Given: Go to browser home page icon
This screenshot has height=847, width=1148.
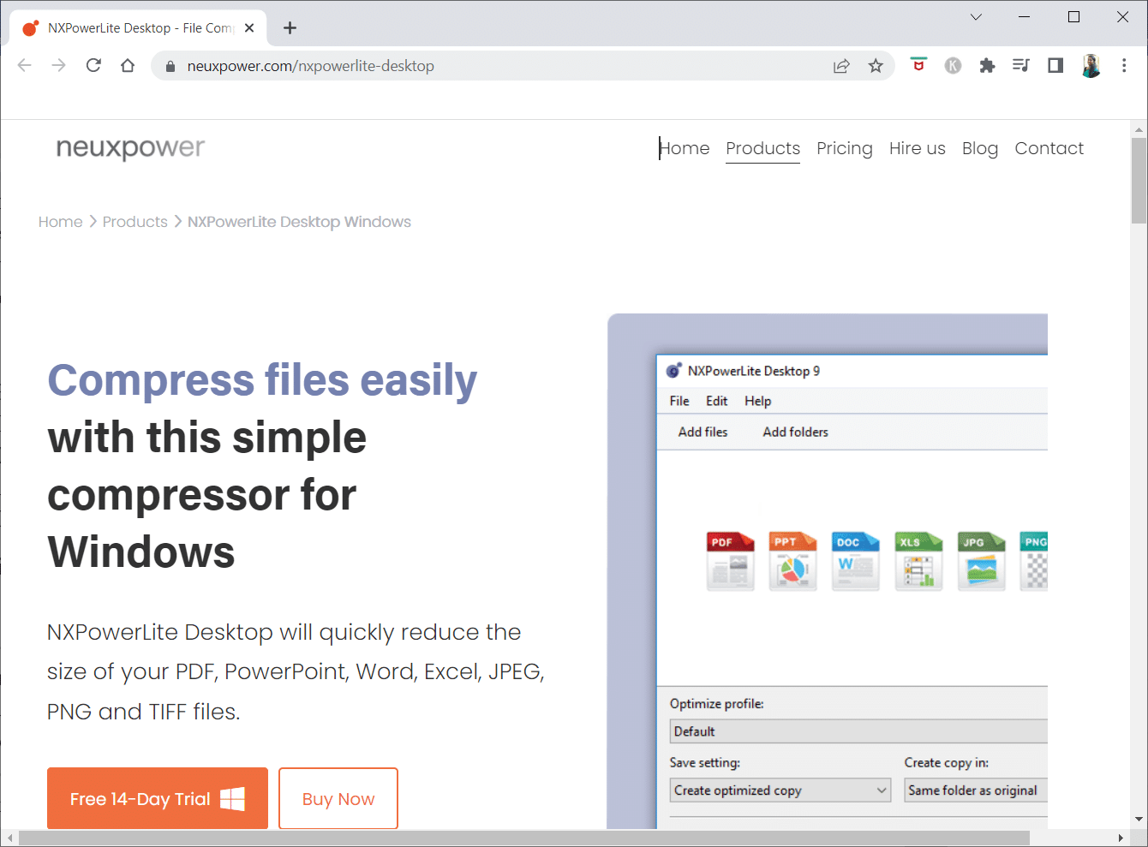Looking at the screenshot, I should tap(128, 66).
